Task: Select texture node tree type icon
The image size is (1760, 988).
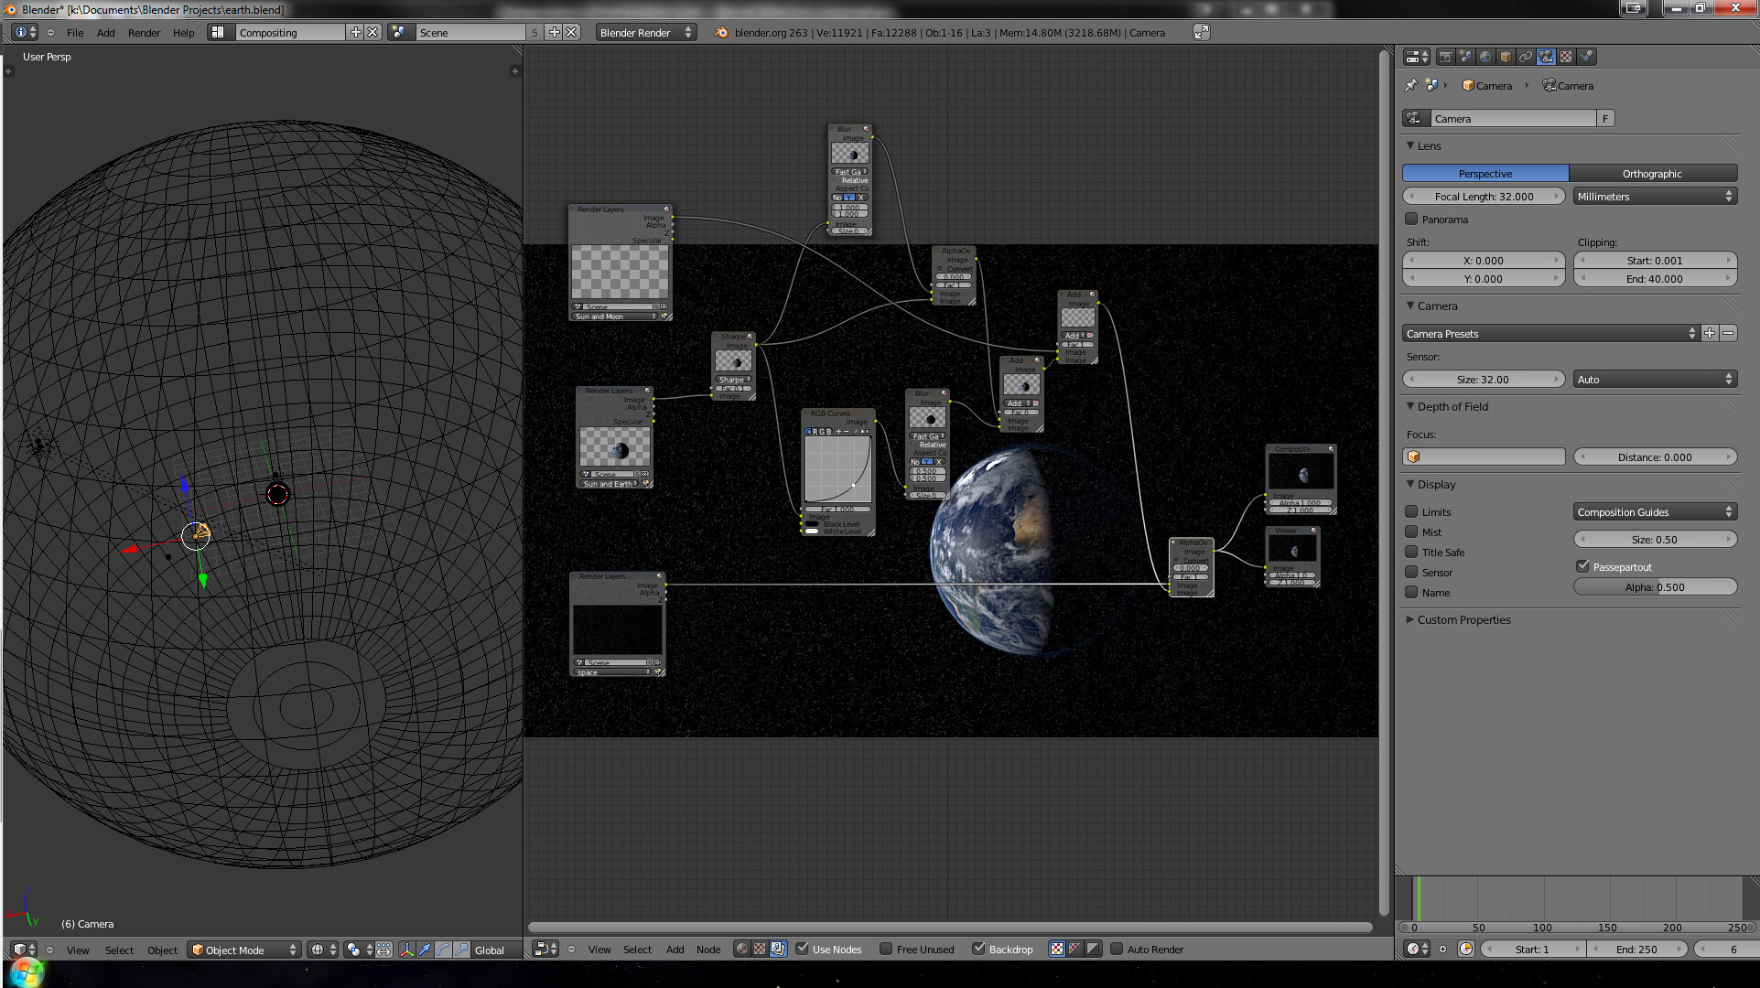Action: [x=760, y=950]
